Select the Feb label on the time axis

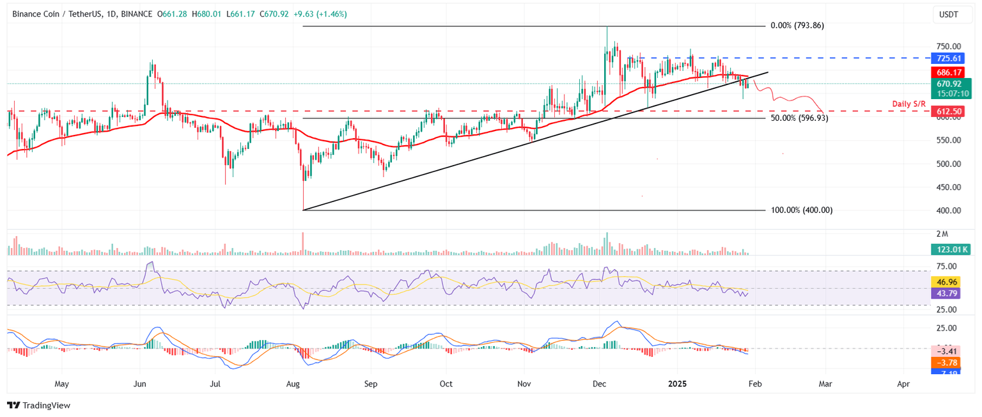[x=755, y=384]
